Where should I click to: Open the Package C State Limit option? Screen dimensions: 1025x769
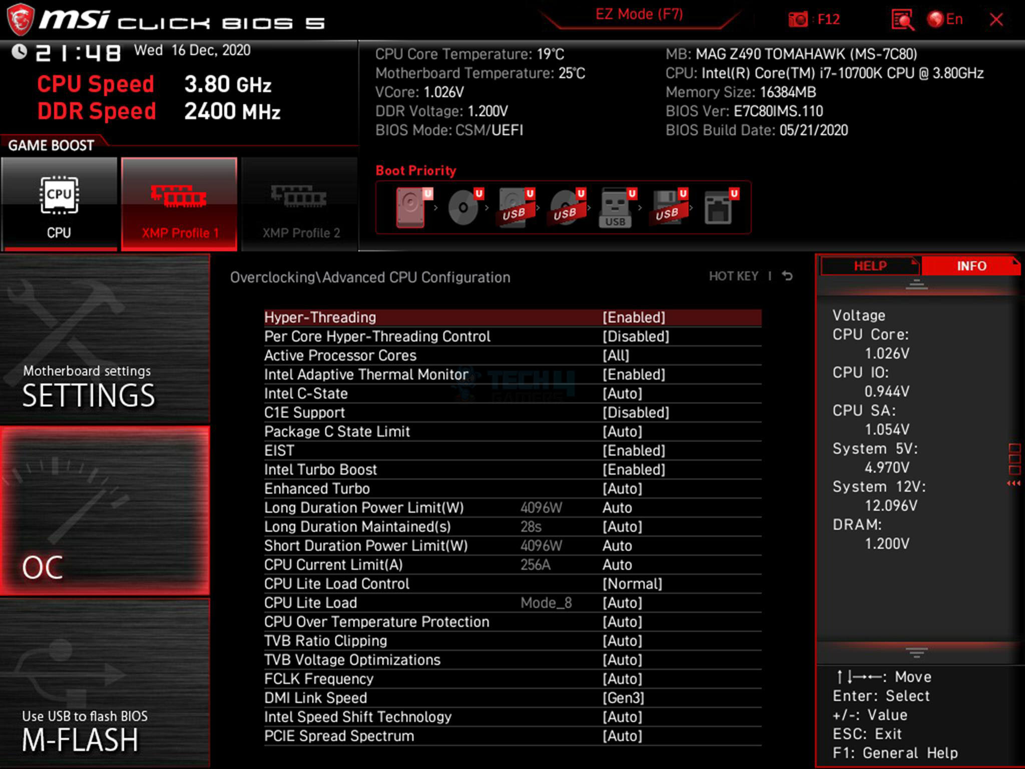(512, 432)
